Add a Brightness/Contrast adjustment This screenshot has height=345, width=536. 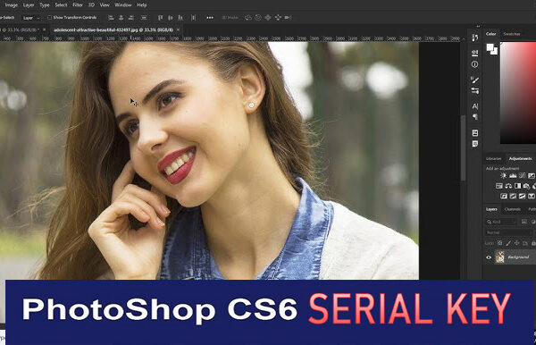pyautogui.click(x=504, y=176)
